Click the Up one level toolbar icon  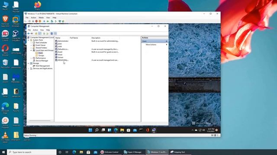pos(36,34)
